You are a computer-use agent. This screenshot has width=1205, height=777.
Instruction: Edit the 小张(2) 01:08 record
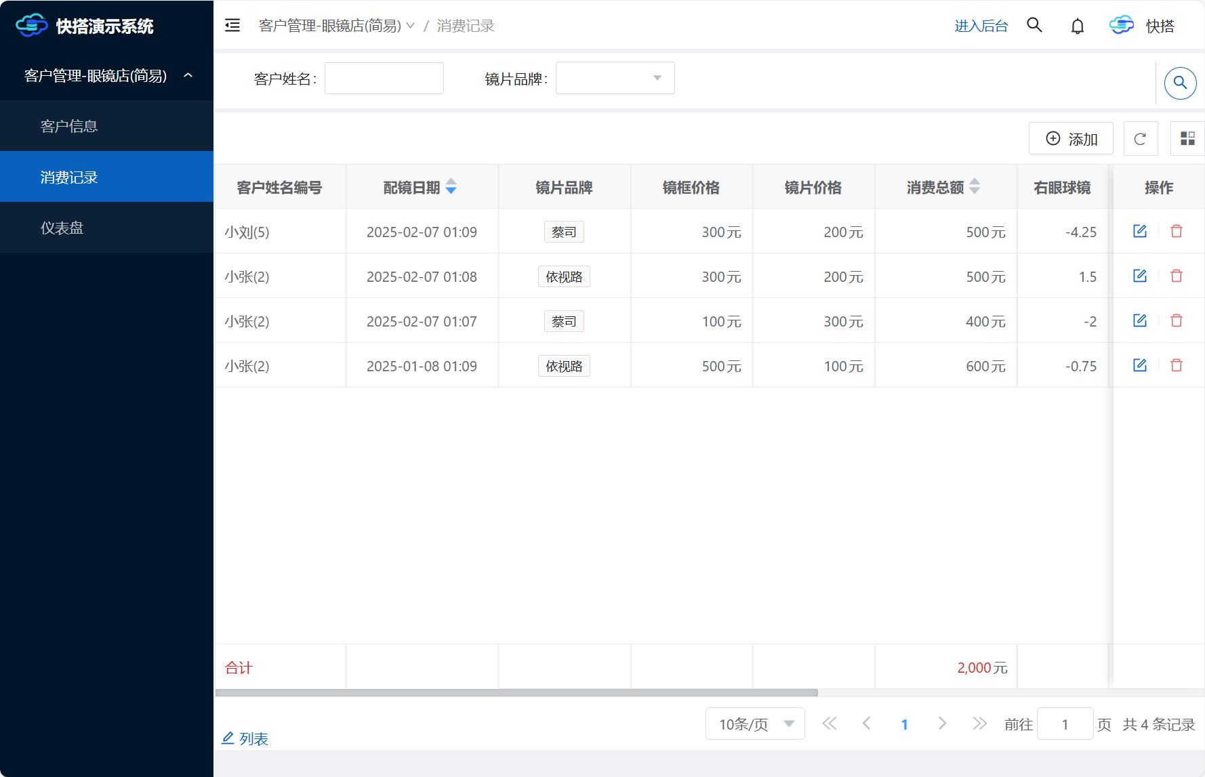coord(1140,276)
